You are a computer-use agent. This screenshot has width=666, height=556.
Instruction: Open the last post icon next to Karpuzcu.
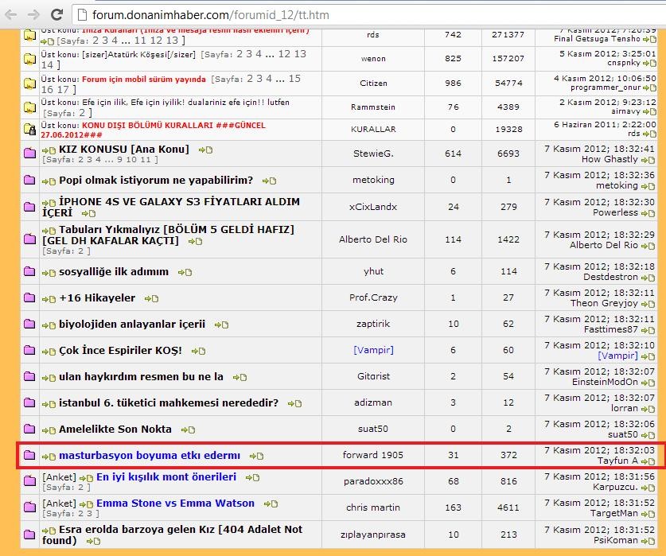click(648, 488)
